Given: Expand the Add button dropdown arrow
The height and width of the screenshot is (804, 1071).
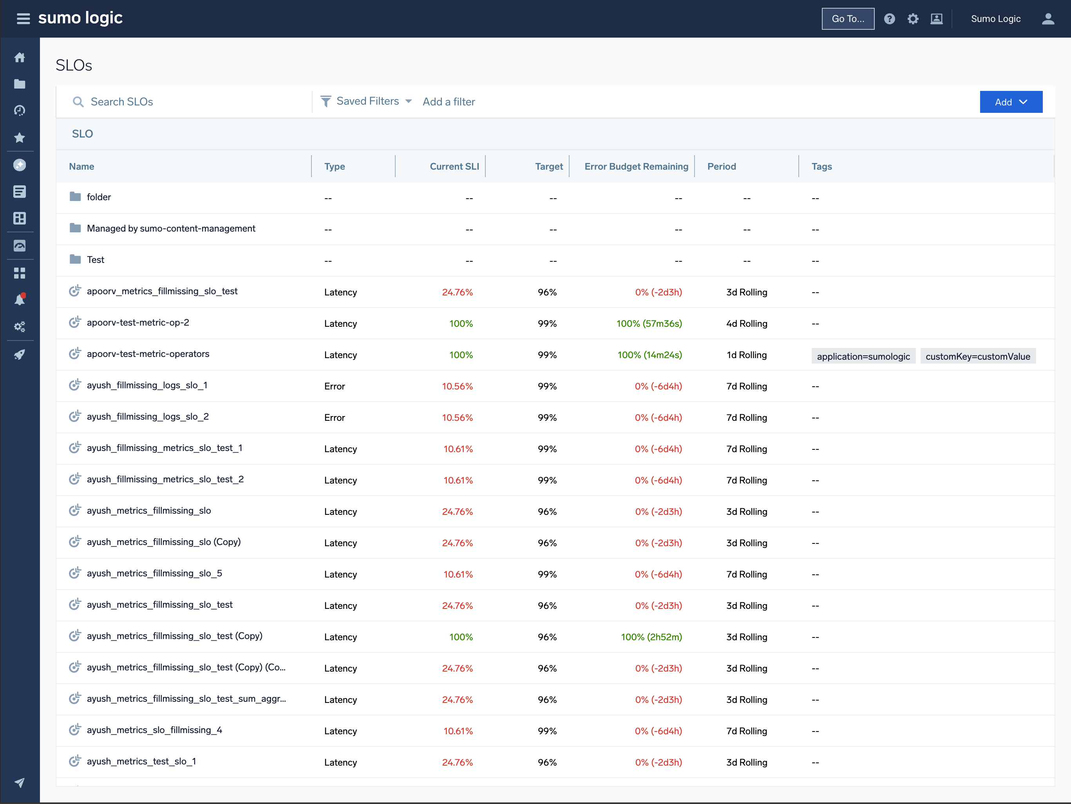Looking at the screenshot, I should point(1024,102).
